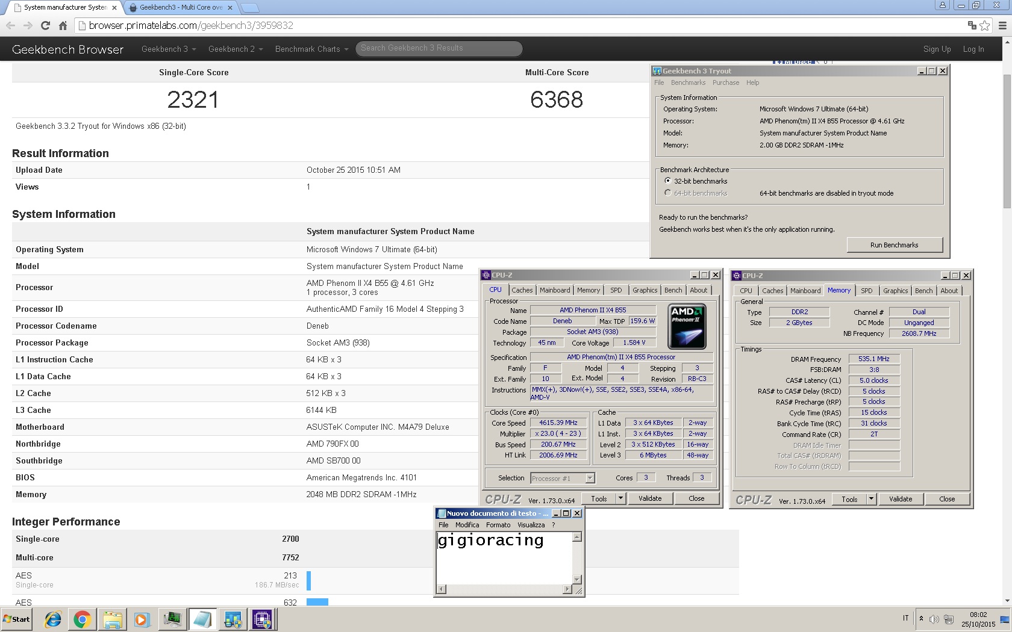Click the Multi-Core Score 6368
1012x632 pixels.
557,100
